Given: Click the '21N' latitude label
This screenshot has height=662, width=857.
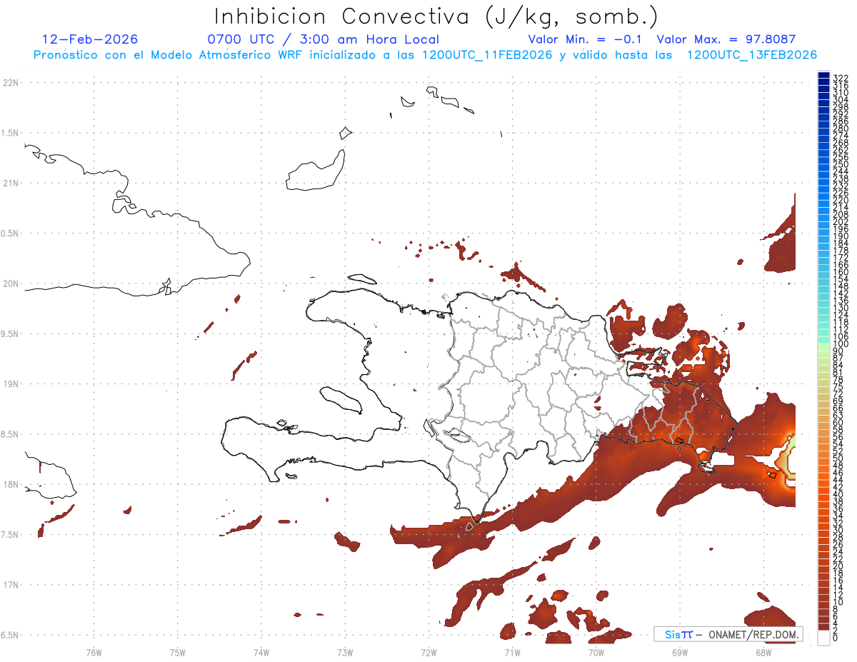Looking at the screenshot, I should point(11,184).
